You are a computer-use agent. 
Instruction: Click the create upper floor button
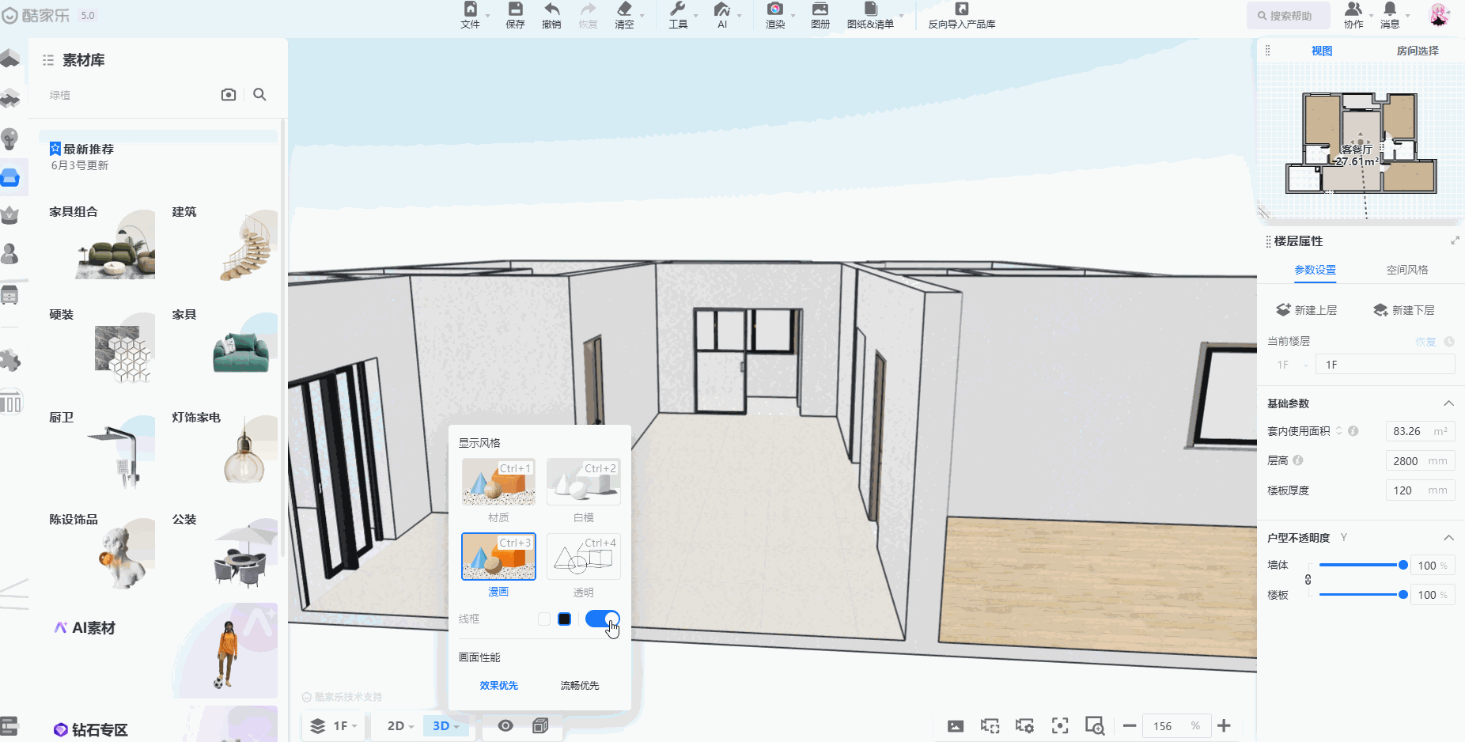[1307, 310]
